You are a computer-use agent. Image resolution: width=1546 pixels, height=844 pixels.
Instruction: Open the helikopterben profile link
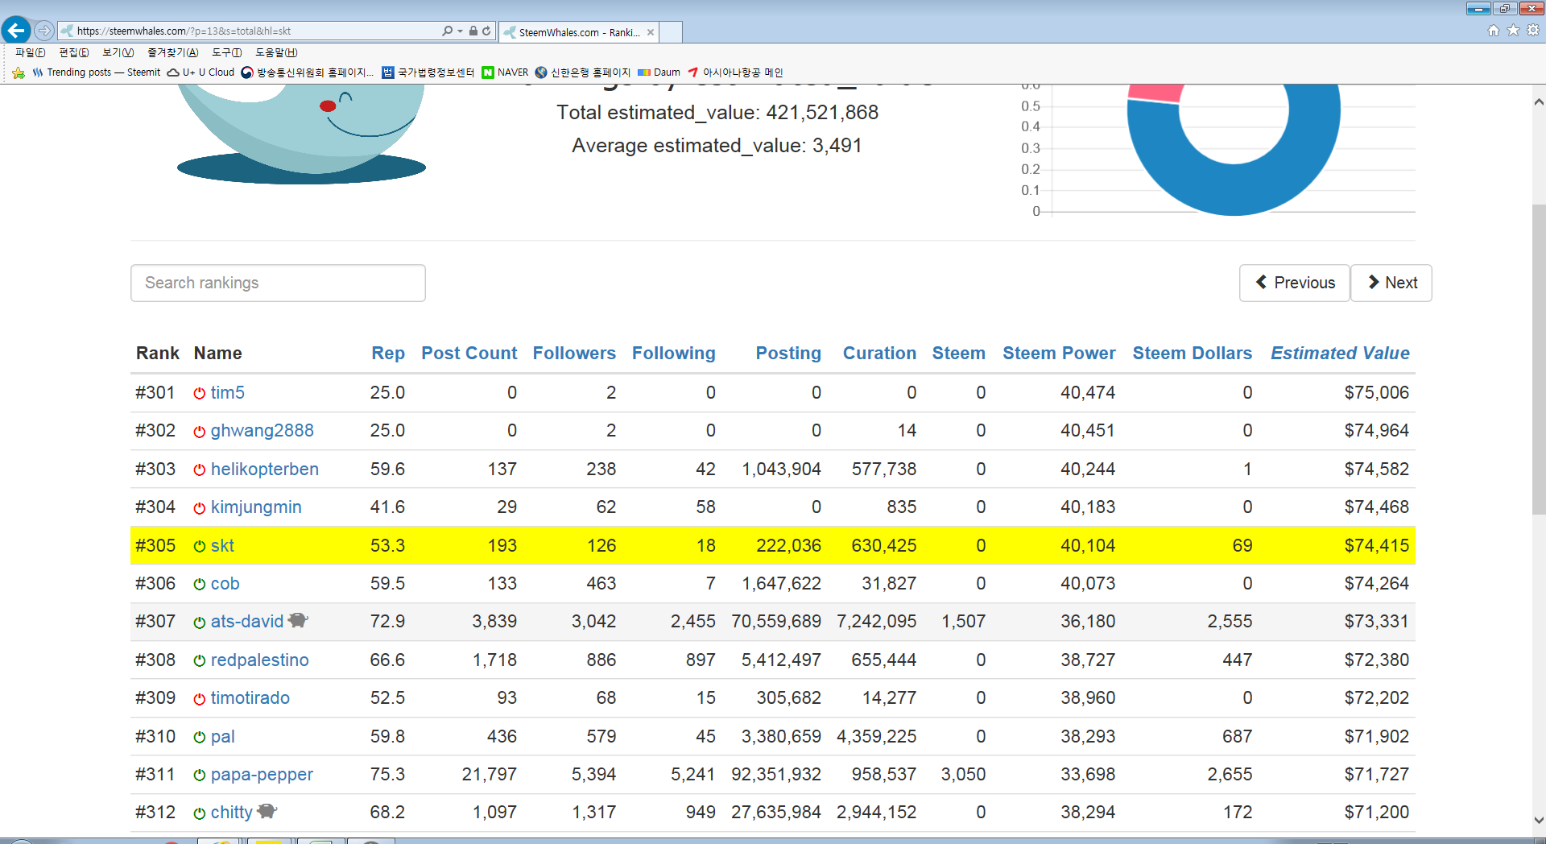pyautogui.click(x=265, y=470)
